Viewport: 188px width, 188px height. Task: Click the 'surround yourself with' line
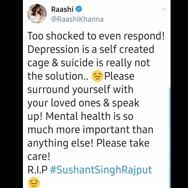point(80,90)
